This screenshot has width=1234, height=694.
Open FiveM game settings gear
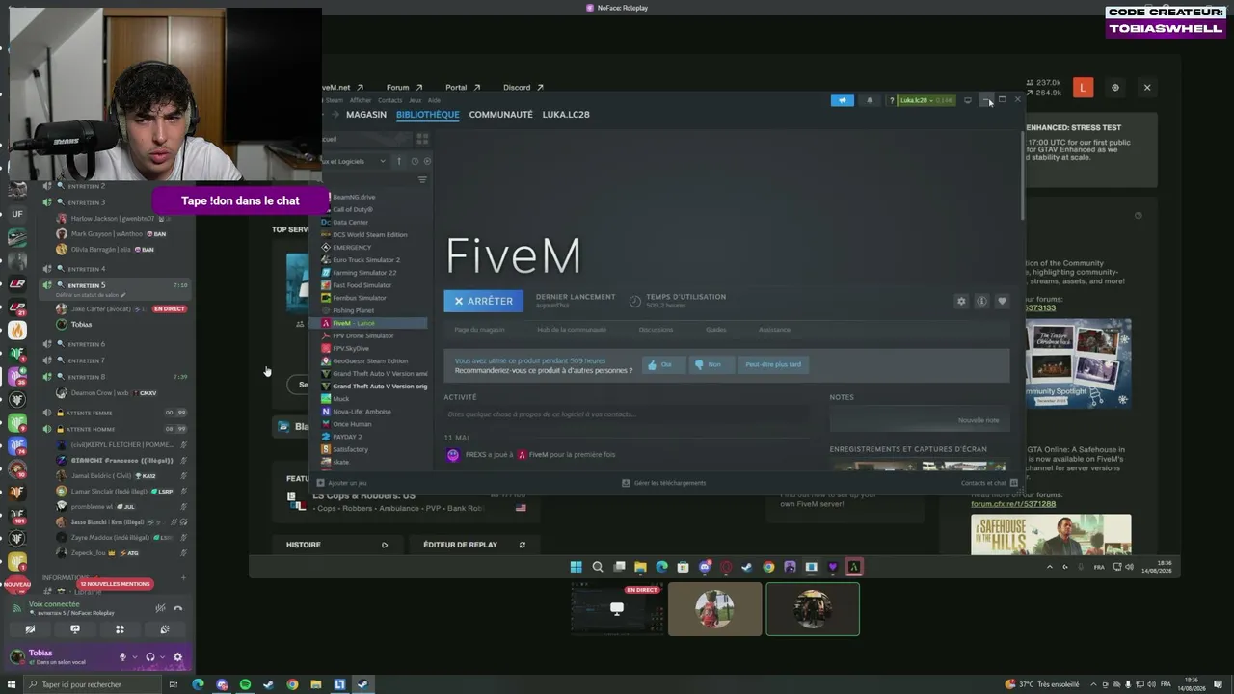[x=961, y=301]
